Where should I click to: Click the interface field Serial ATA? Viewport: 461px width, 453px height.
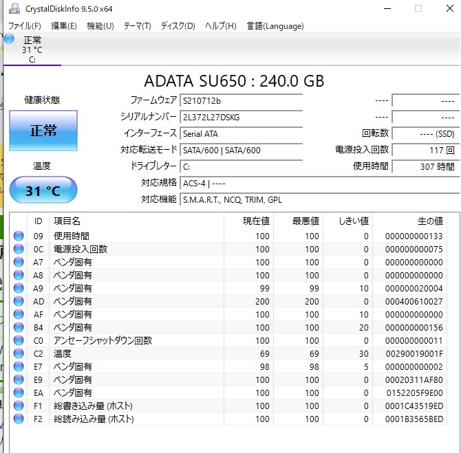pyautogui.click(x=241, y=133)
